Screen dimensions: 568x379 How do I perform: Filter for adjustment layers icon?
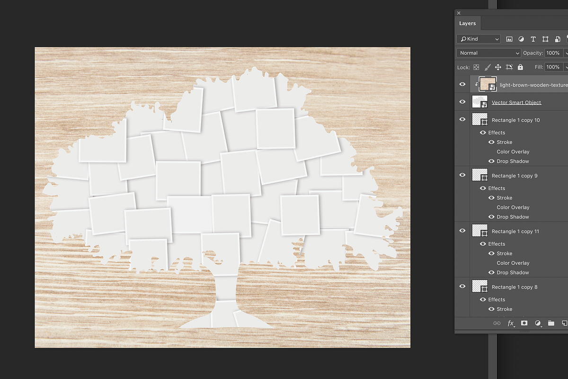coord(521,39)
